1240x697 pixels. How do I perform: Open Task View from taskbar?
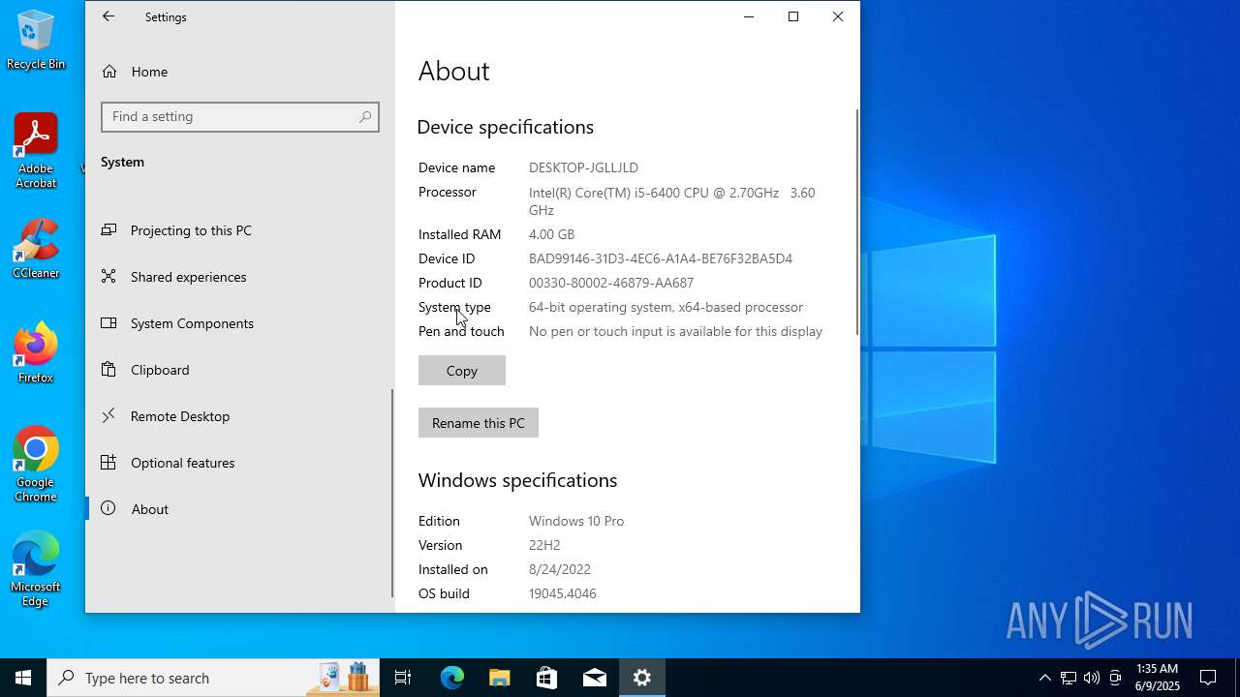click(403, 678)
